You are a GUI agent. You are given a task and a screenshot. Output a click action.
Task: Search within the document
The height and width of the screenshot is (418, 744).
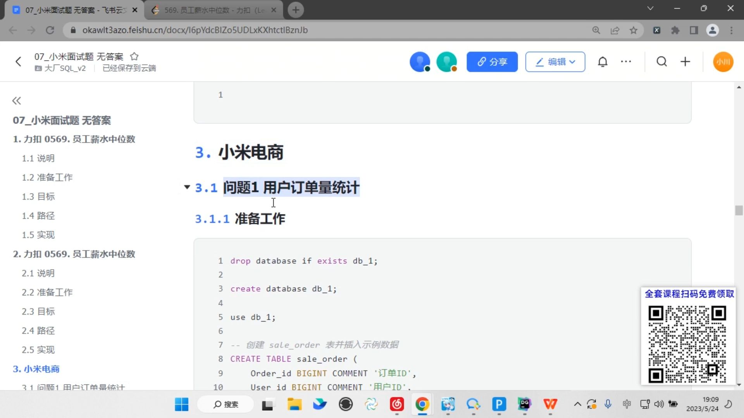click(x=662, y=62)
